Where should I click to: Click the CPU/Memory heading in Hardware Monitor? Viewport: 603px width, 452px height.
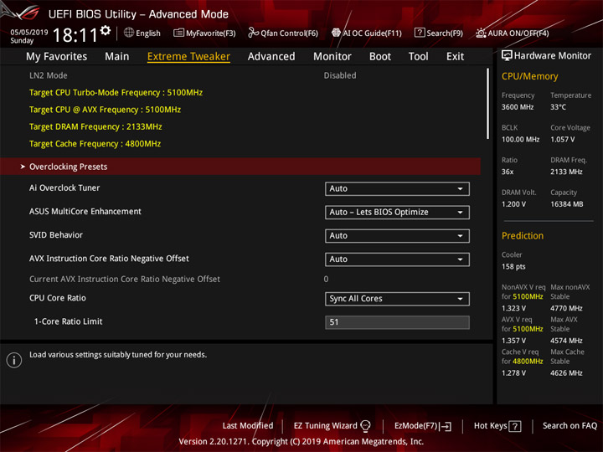pyautogui.click(x=529, y=76)
